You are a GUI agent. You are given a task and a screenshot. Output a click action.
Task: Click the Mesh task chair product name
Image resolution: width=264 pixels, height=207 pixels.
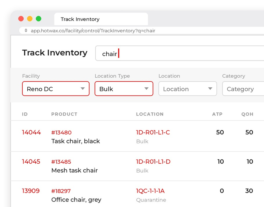click(75, 170)
